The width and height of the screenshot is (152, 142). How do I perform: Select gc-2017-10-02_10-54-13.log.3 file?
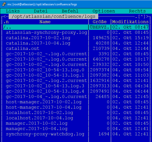[45, 86]
